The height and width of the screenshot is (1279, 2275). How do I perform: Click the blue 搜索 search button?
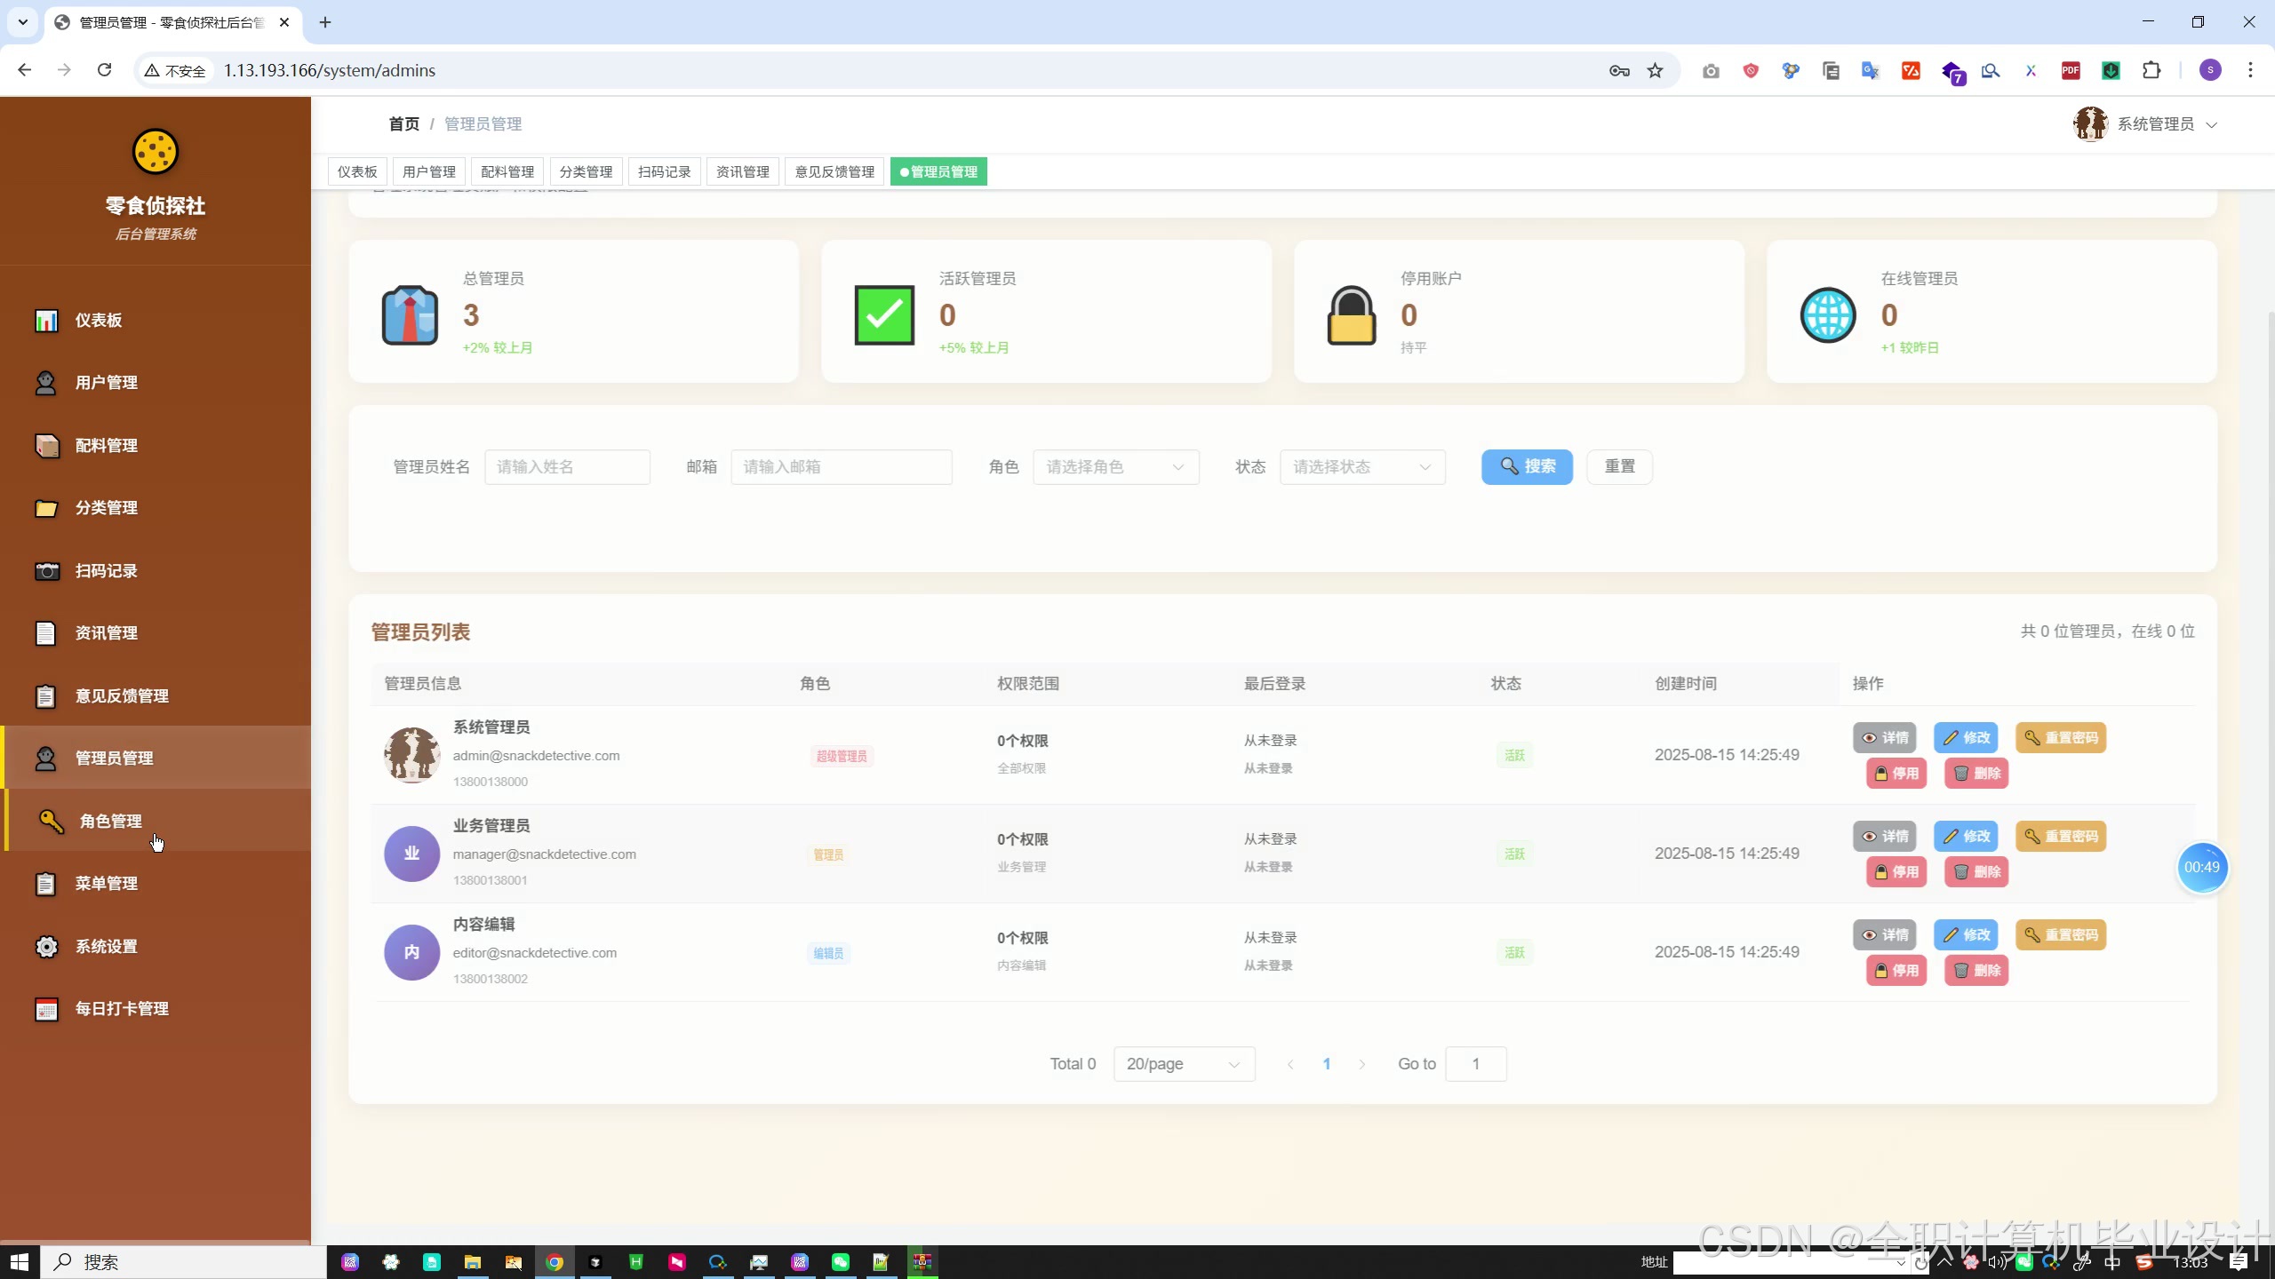pos(1526,467)
